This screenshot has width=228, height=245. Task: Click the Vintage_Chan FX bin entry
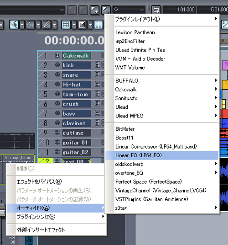tap(19, 157)
